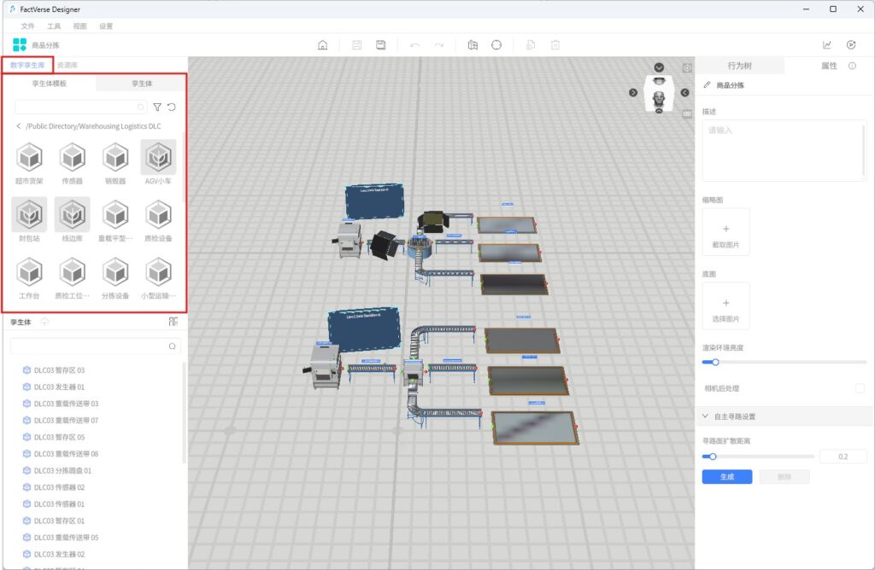Viewport: 875px width, 570px height.
Task: Collapse the 自主寻路设置 section
Action: pos(706,416)
